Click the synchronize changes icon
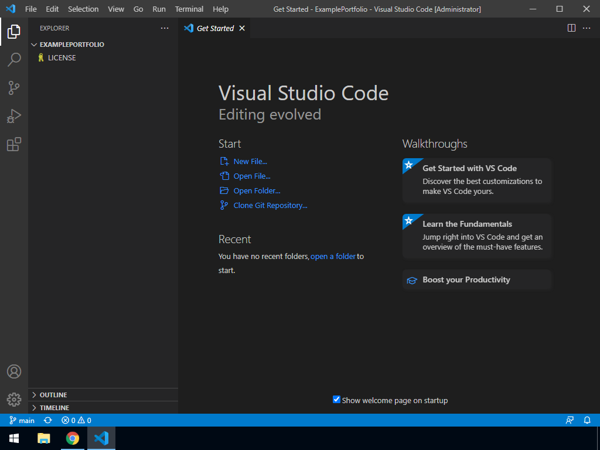 click(48, 420)
